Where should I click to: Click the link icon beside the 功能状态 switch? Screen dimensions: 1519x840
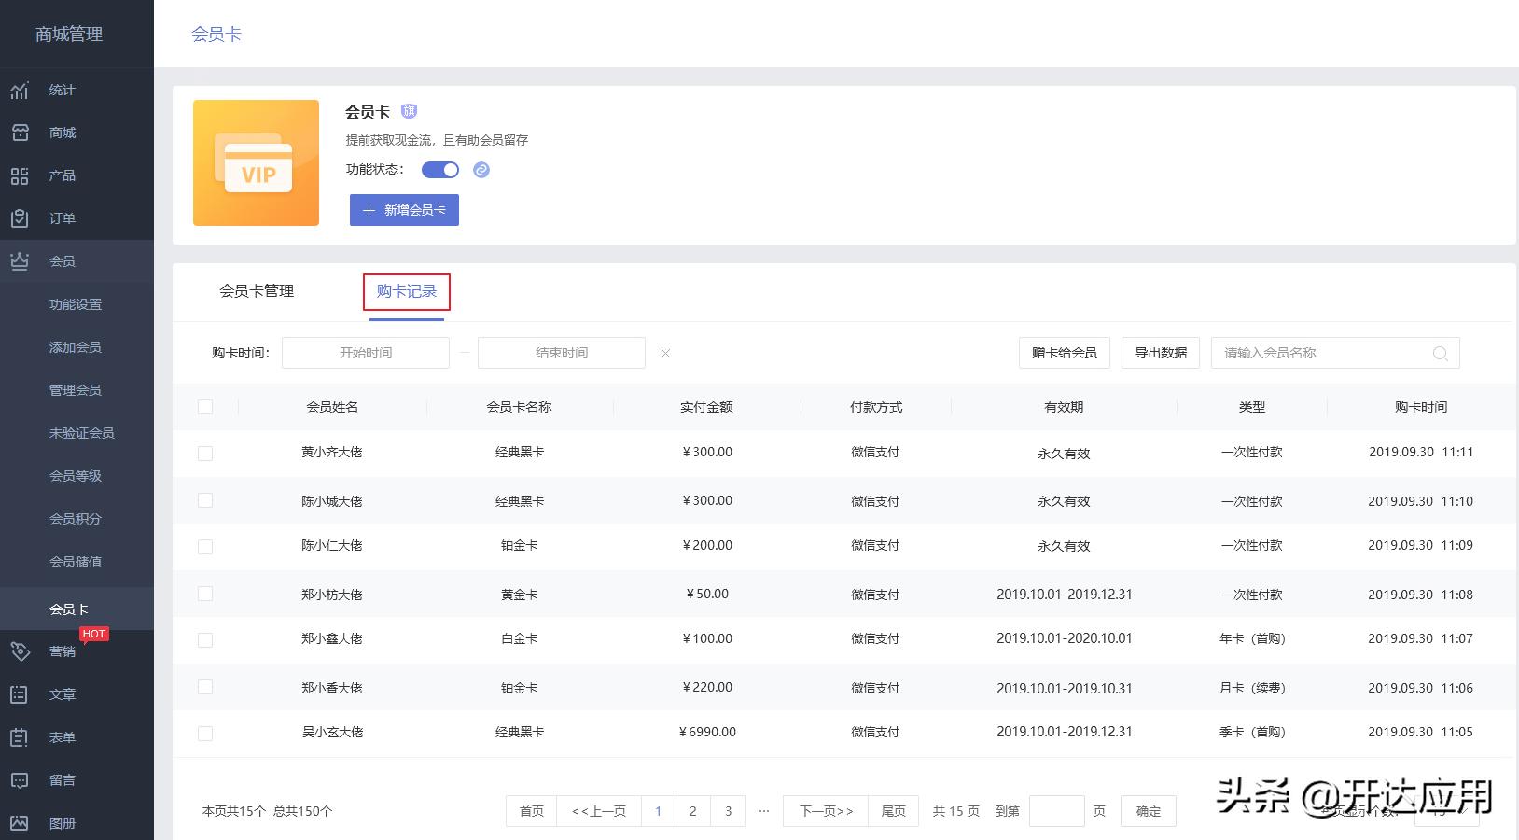[481, 170]
